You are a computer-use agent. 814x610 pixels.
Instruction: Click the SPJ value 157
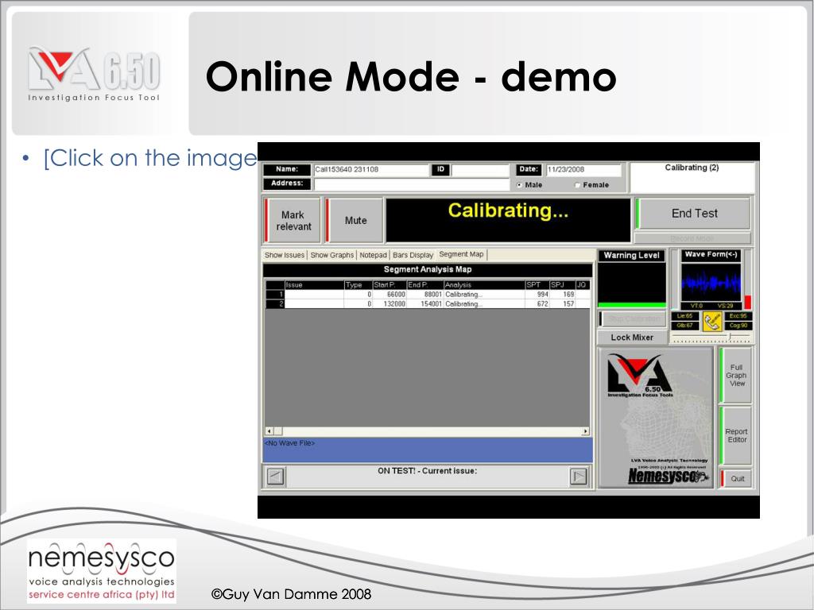point(568,304)
